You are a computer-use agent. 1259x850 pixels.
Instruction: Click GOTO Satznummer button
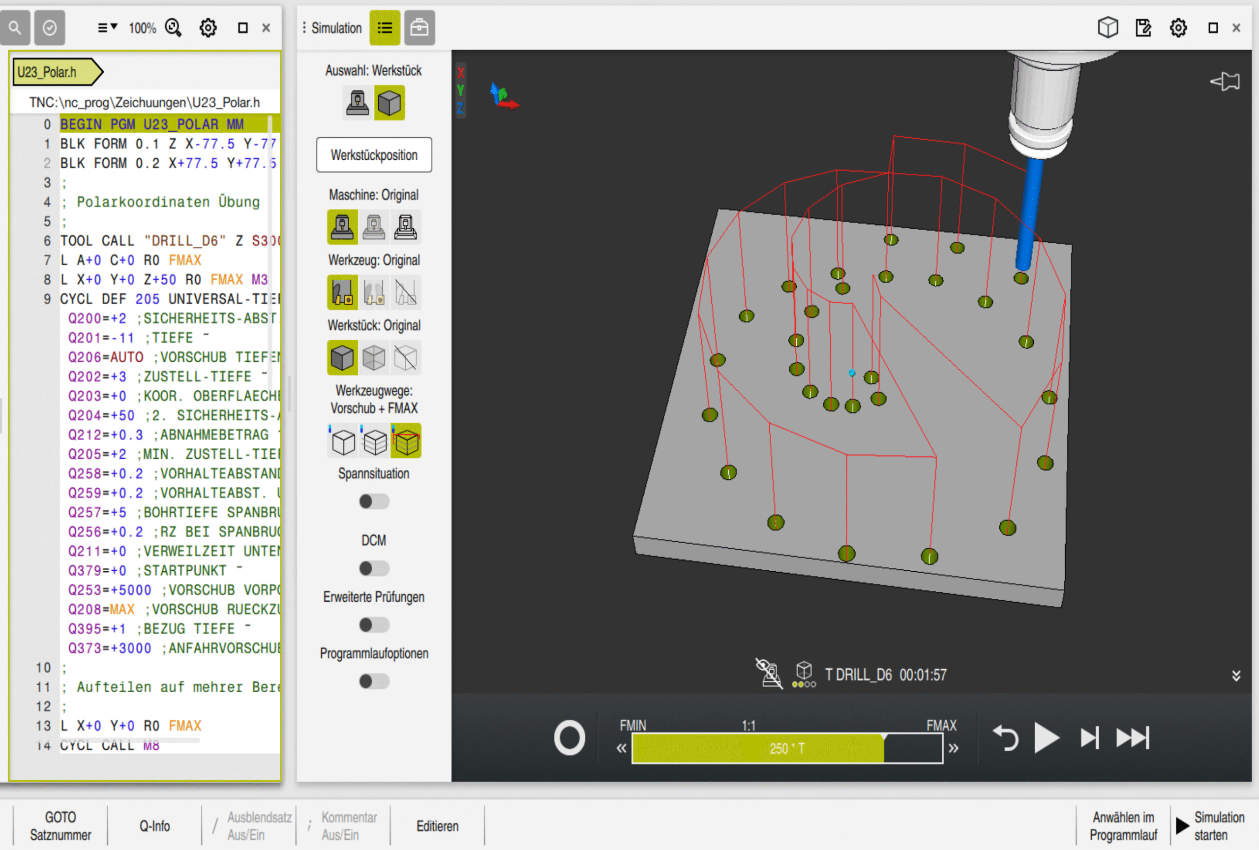pyautogui.click(x=60, y=825)
